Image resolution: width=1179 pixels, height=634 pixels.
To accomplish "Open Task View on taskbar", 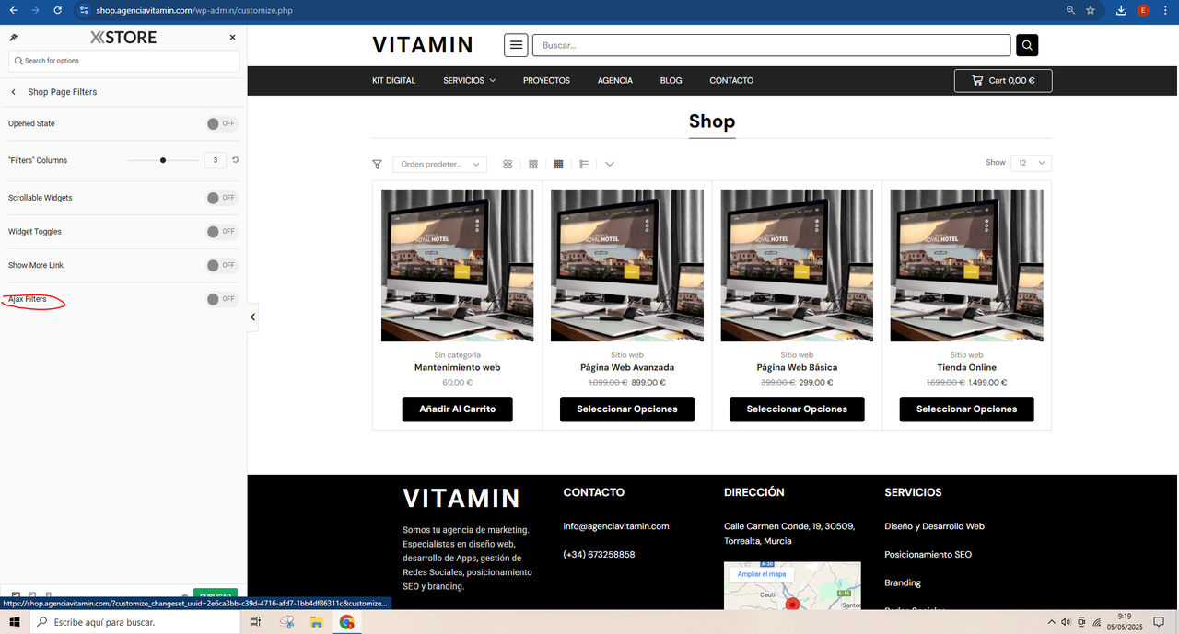I will [255, 622].
